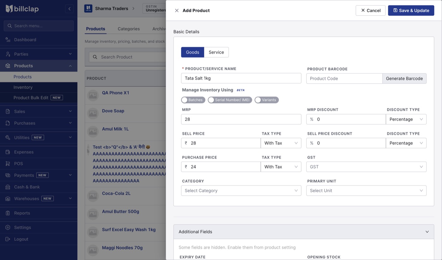Enable the Serial Number/ IMEI toggle
This screenshot has height=260, width=442.
[230, 100]
